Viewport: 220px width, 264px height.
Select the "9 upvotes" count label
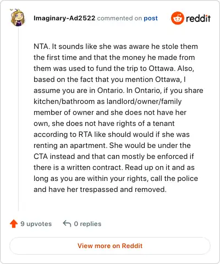(x=36, y=224)
